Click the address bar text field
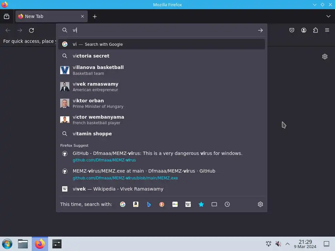Image resolution: width=335 pixels, height=251 pixels. point(162,30)
